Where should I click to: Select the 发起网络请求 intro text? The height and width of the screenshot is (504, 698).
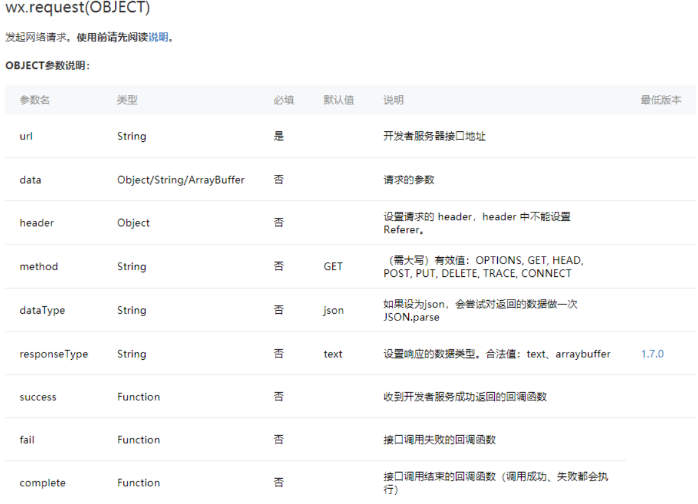pos(38,37)
